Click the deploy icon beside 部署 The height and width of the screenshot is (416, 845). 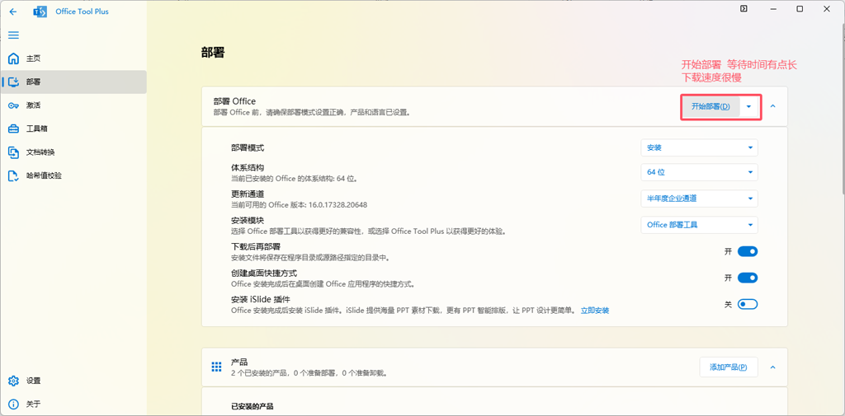[x=13, y=82]
